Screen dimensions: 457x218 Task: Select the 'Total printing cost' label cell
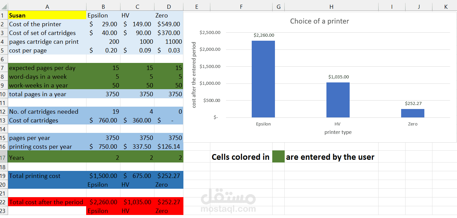(47, 176)
